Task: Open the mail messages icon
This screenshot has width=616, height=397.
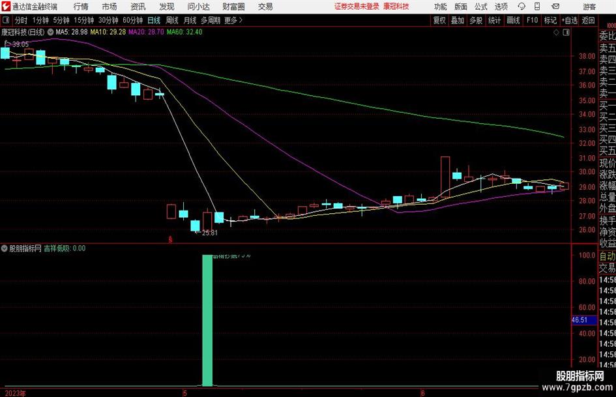Action: 555,7
